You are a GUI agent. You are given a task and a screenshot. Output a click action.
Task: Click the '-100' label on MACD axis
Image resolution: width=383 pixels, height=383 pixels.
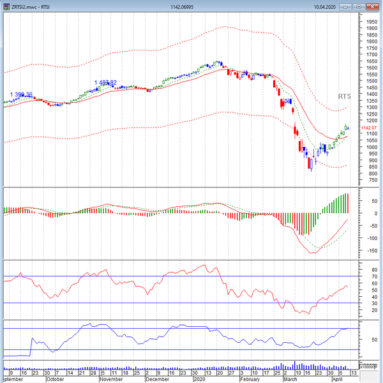[372, 238]
